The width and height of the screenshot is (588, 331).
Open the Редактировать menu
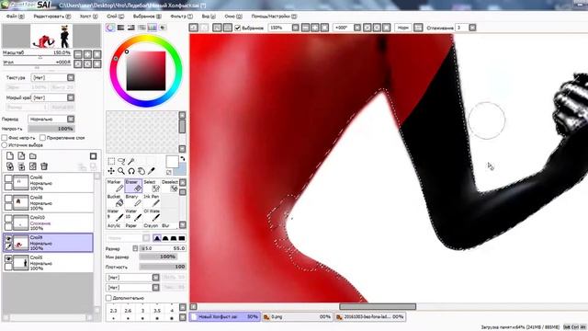click(x=52, y=17)
